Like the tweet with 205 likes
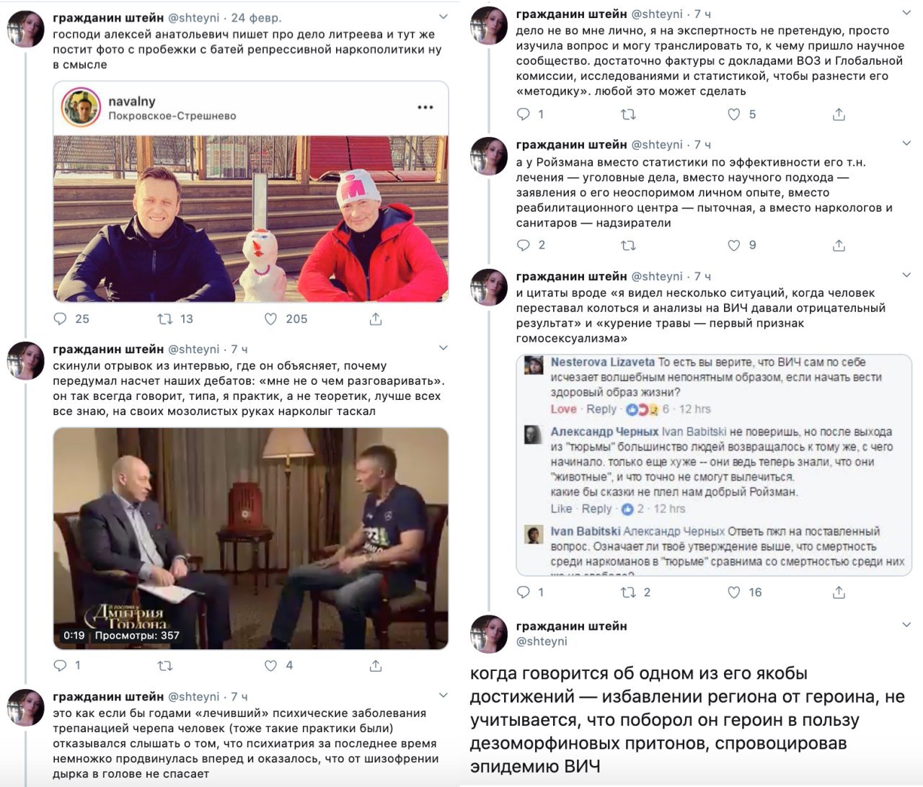Viewport: 923px width, 787px height. click(x=270, y=319)
